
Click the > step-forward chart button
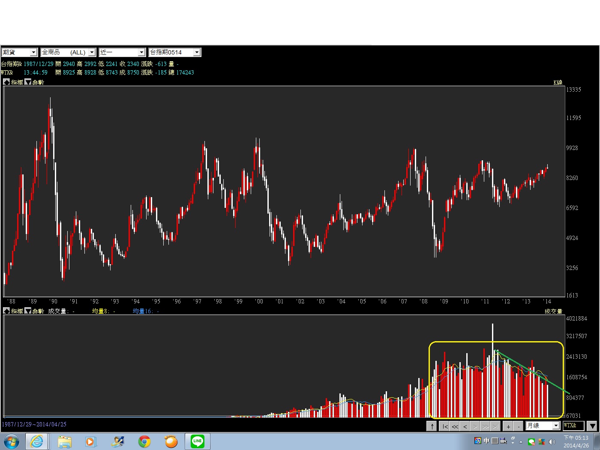click(x=475, y=426)
